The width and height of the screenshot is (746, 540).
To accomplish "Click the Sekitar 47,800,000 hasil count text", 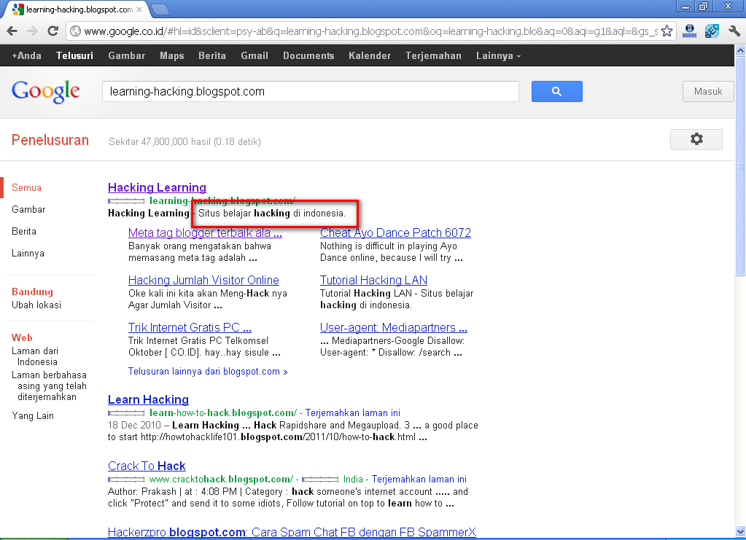I will (184, 141).
